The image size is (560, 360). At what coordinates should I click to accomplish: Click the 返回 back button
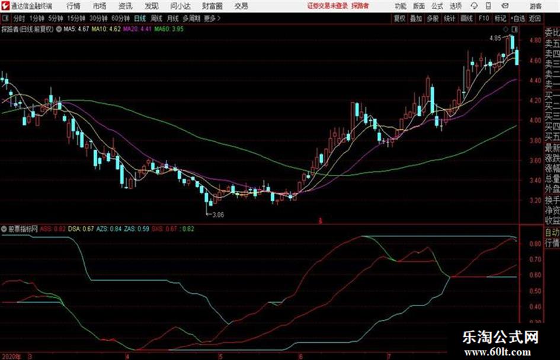(535, 18)
